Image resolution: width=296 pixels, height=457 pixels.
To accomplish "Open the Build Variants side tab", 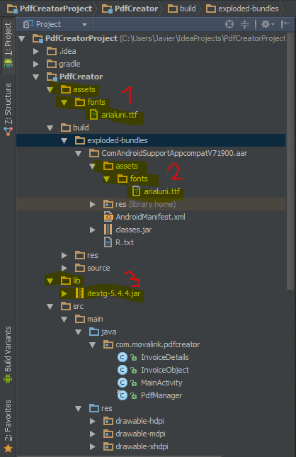I will [x=8, y=354].
